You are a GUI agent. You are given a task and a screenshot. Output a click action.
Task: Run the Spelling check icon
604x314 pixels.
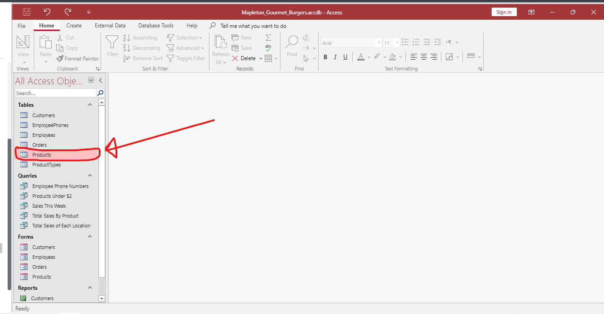pos(268,48)
